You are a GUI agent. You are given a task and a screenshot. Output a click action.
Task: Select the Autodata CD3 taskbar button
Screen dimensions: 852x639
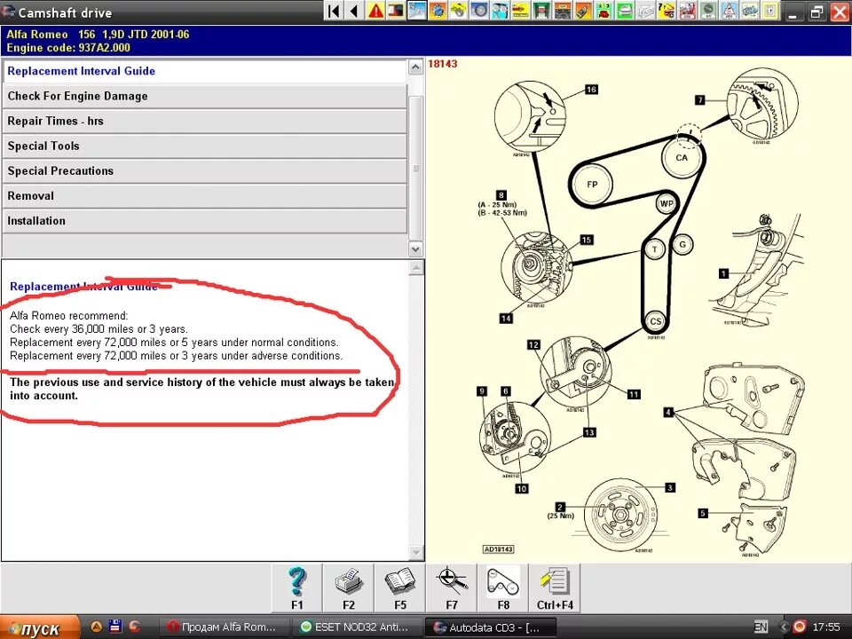490,627
